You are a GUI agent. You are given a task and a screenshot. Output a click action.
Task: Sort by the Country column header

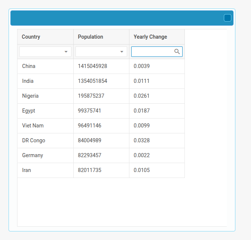[31, 37]
